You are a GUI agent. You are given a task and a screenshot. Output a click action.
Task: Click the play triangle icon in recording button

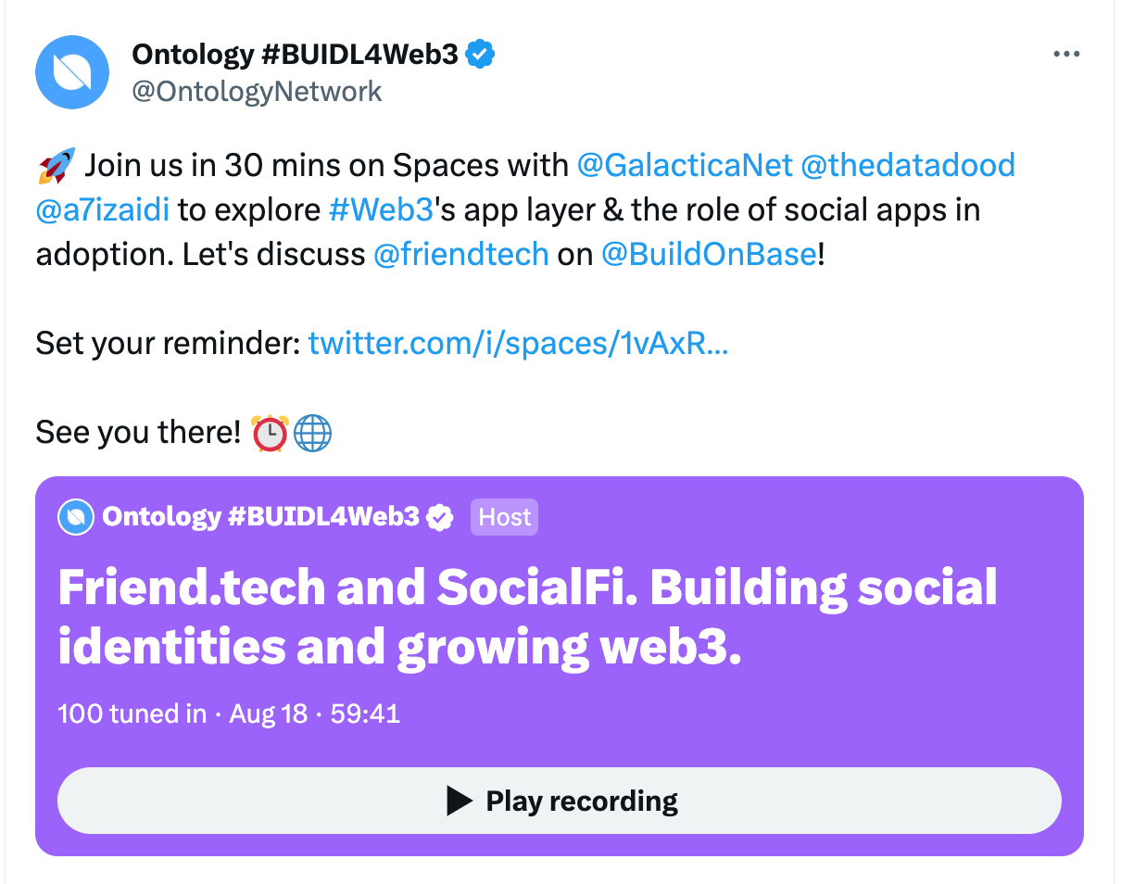tap(460, 801)
